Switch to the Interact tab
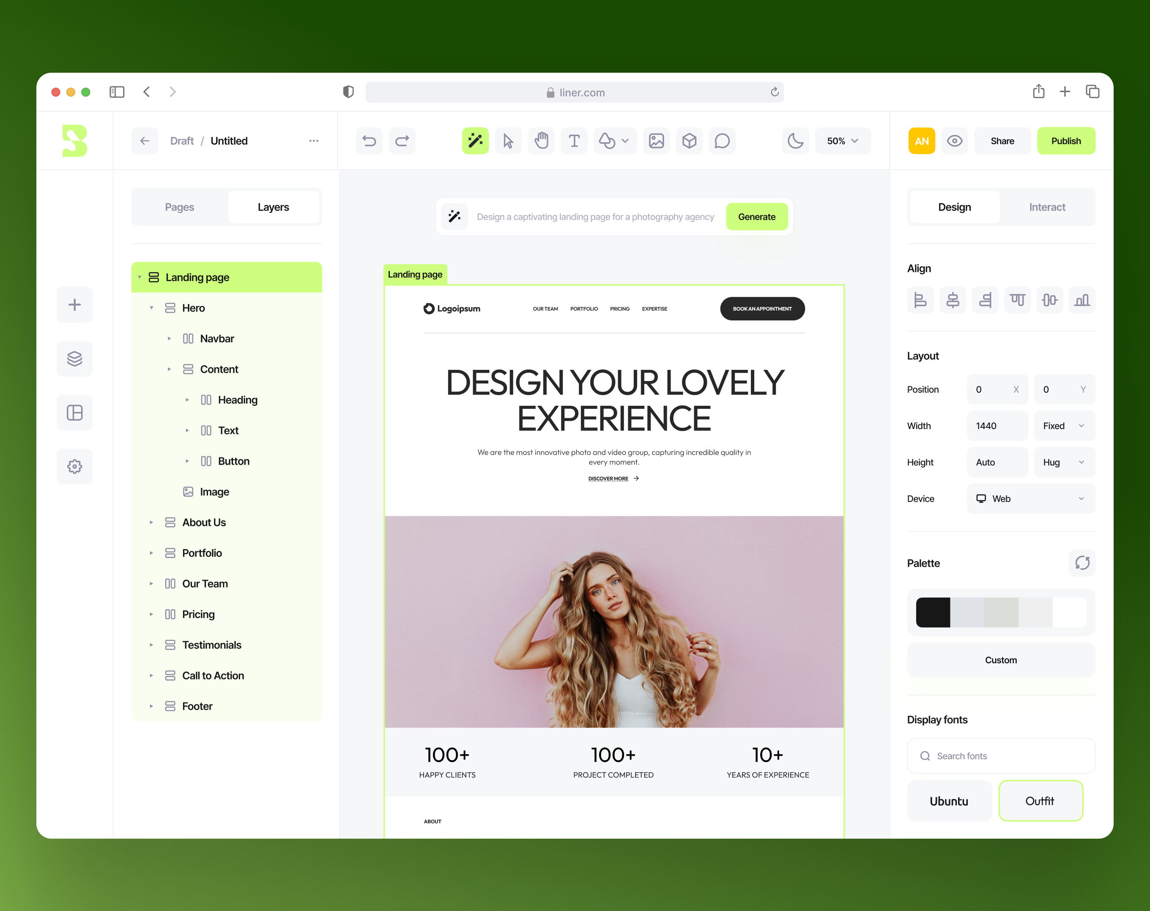This screenshot has width=1150, height=911. [1046, 207]
